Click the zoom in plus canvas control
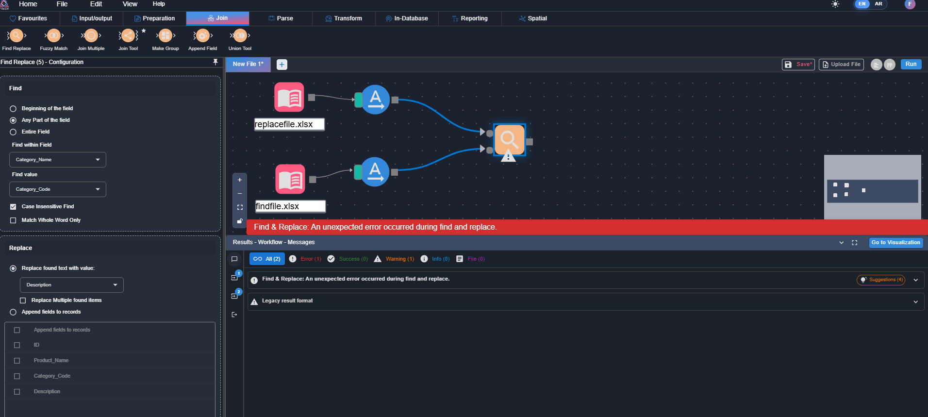This screenshot has width=928, height=417. (240, 180)
